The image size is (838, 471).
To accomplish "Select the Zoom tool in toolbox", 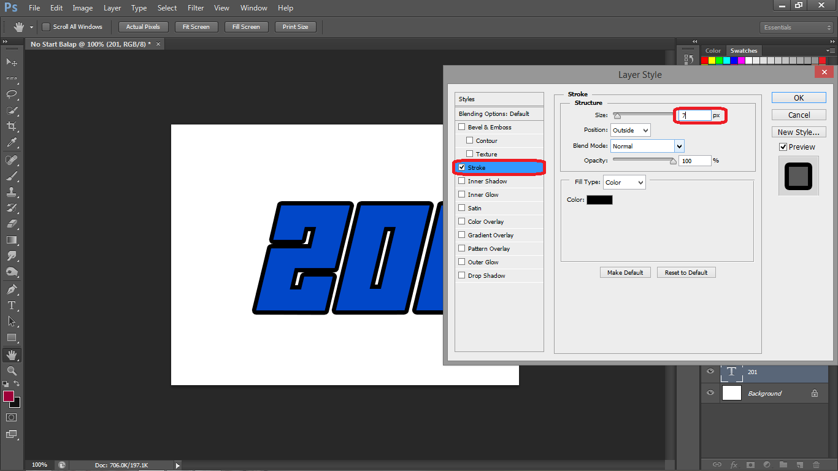I will click(x=12, y=371).
